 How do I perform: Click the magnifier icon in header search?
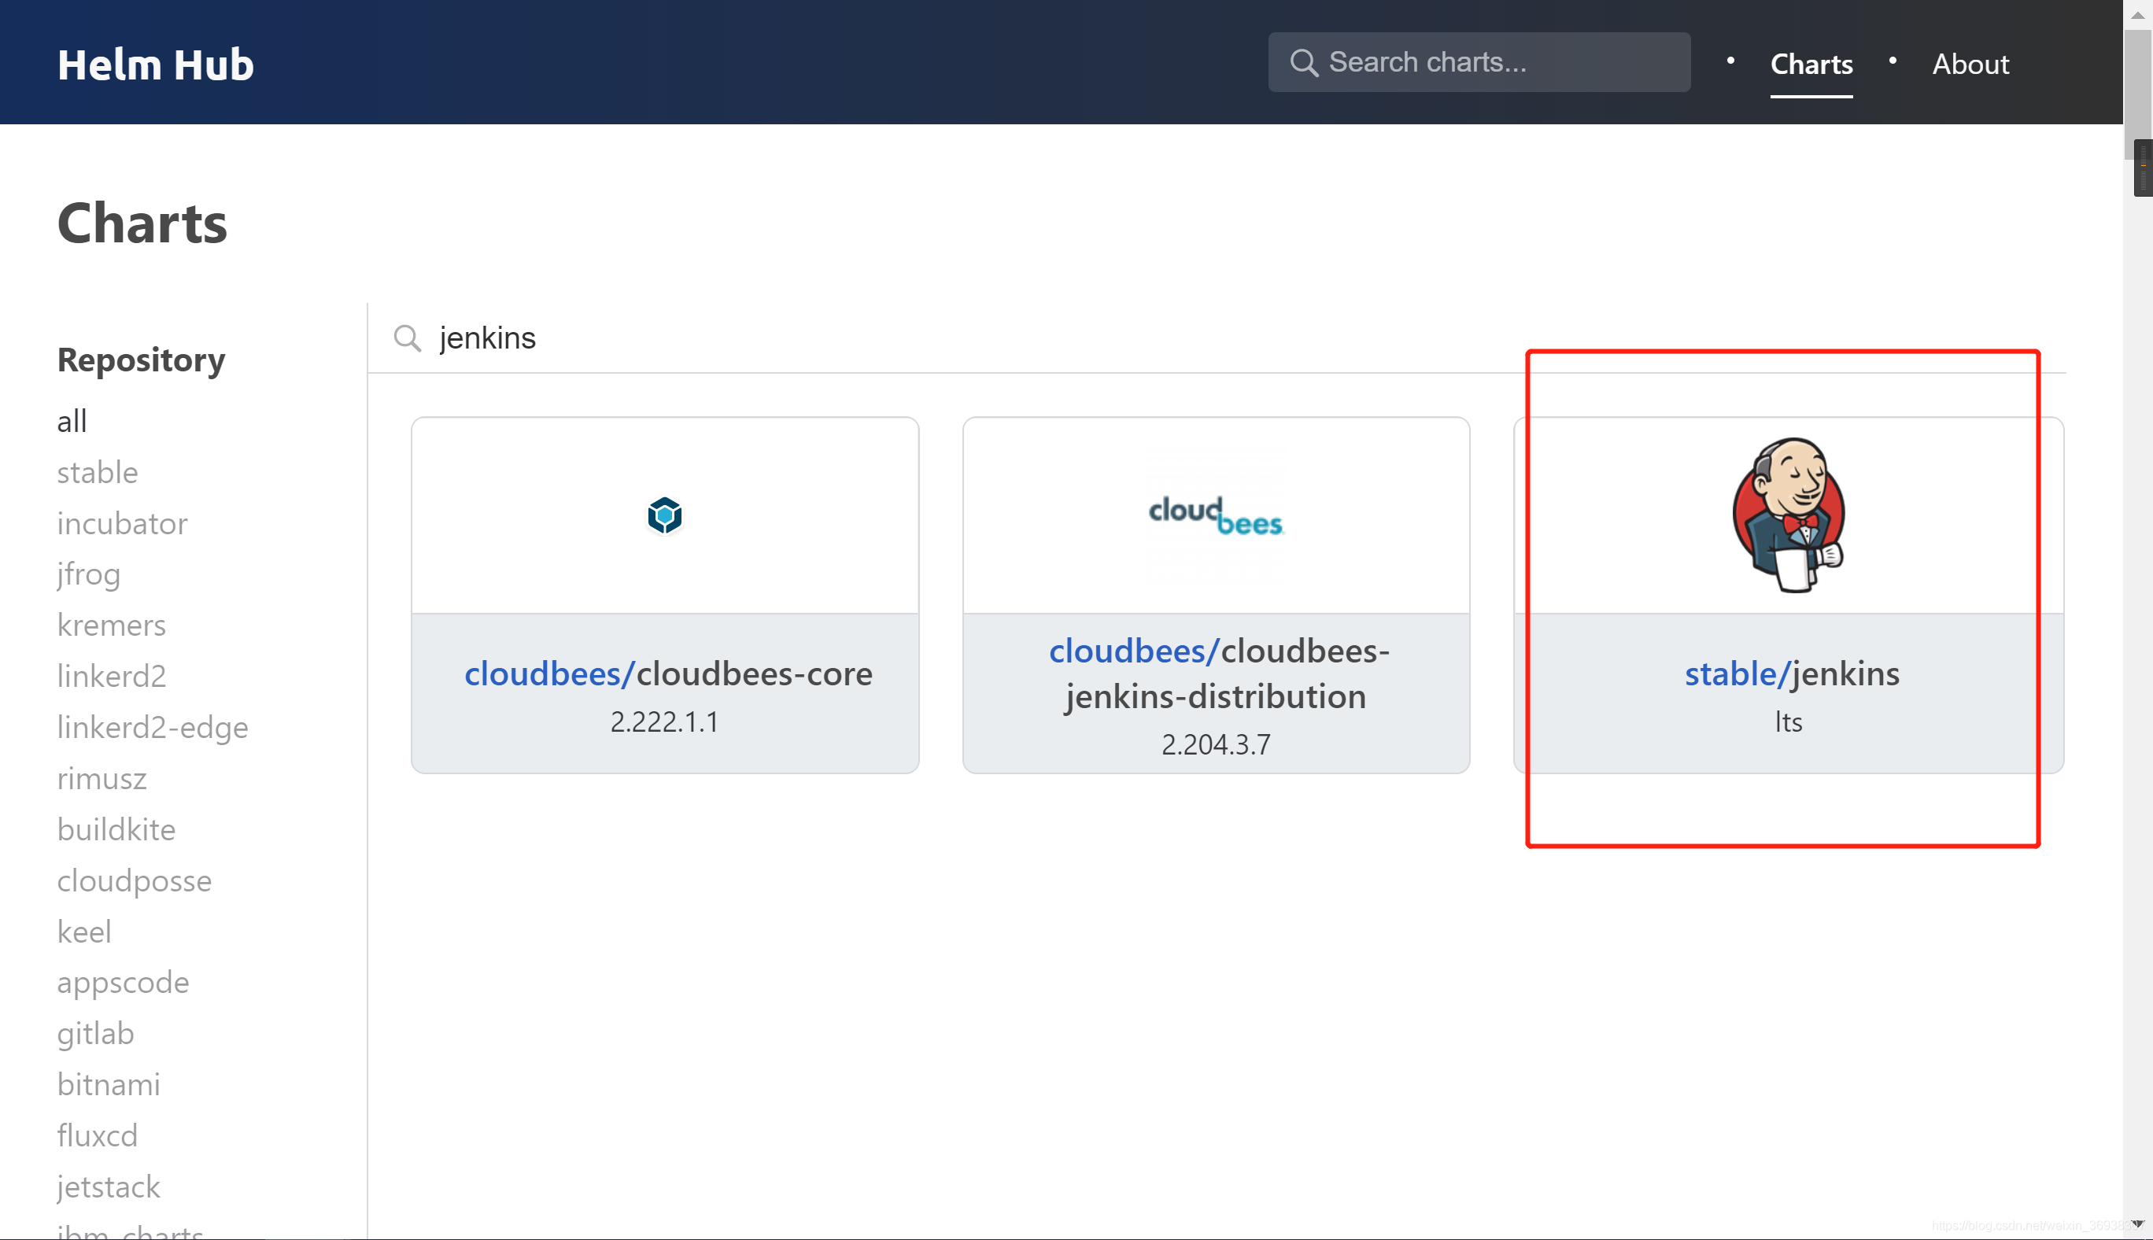click(x=1303, y=62)
